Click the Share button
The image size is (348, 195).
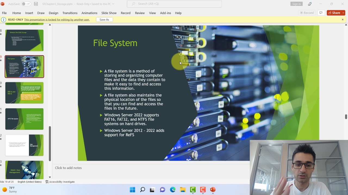[334, 13]
